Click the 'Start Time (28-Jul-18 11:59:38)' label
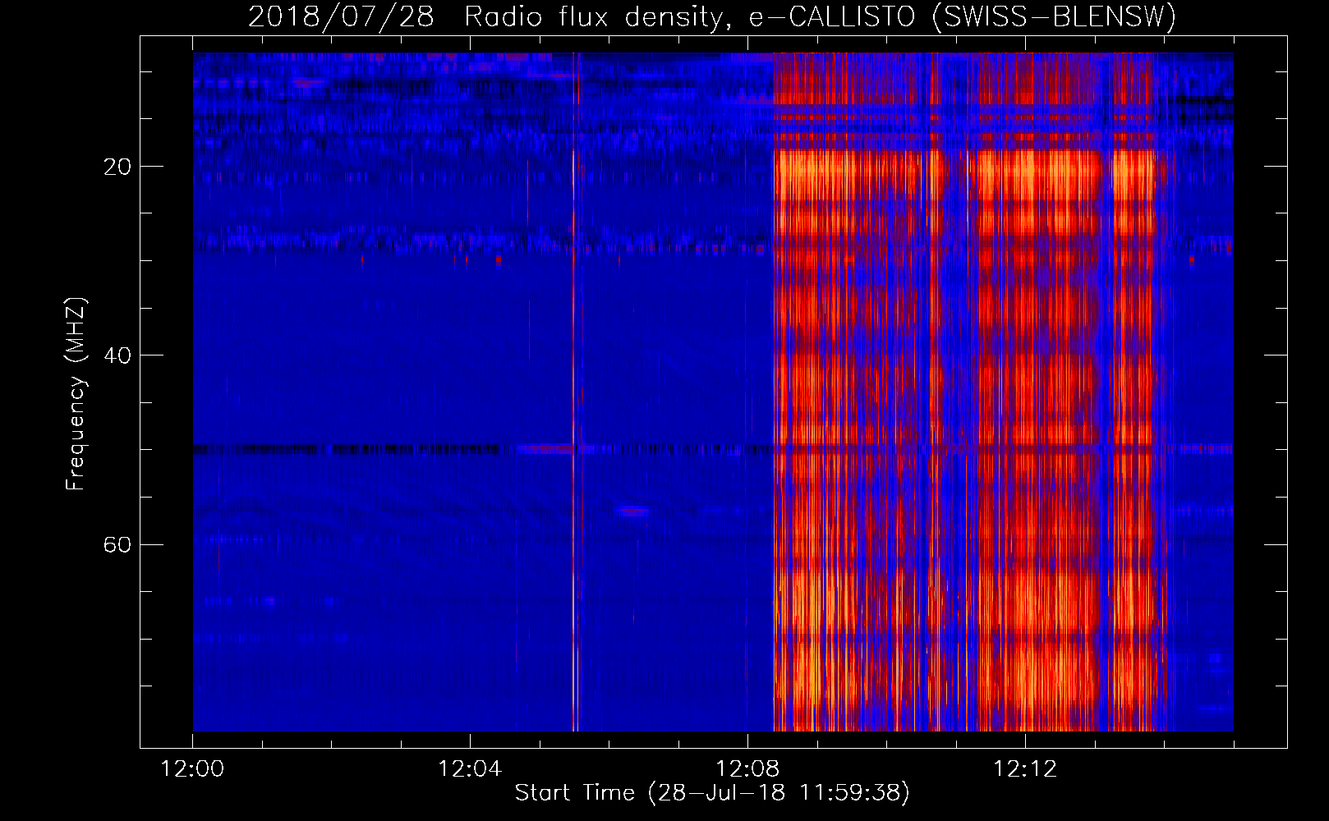The width and height of the screenshot is (1329, 821). click(x=712, y=793)
